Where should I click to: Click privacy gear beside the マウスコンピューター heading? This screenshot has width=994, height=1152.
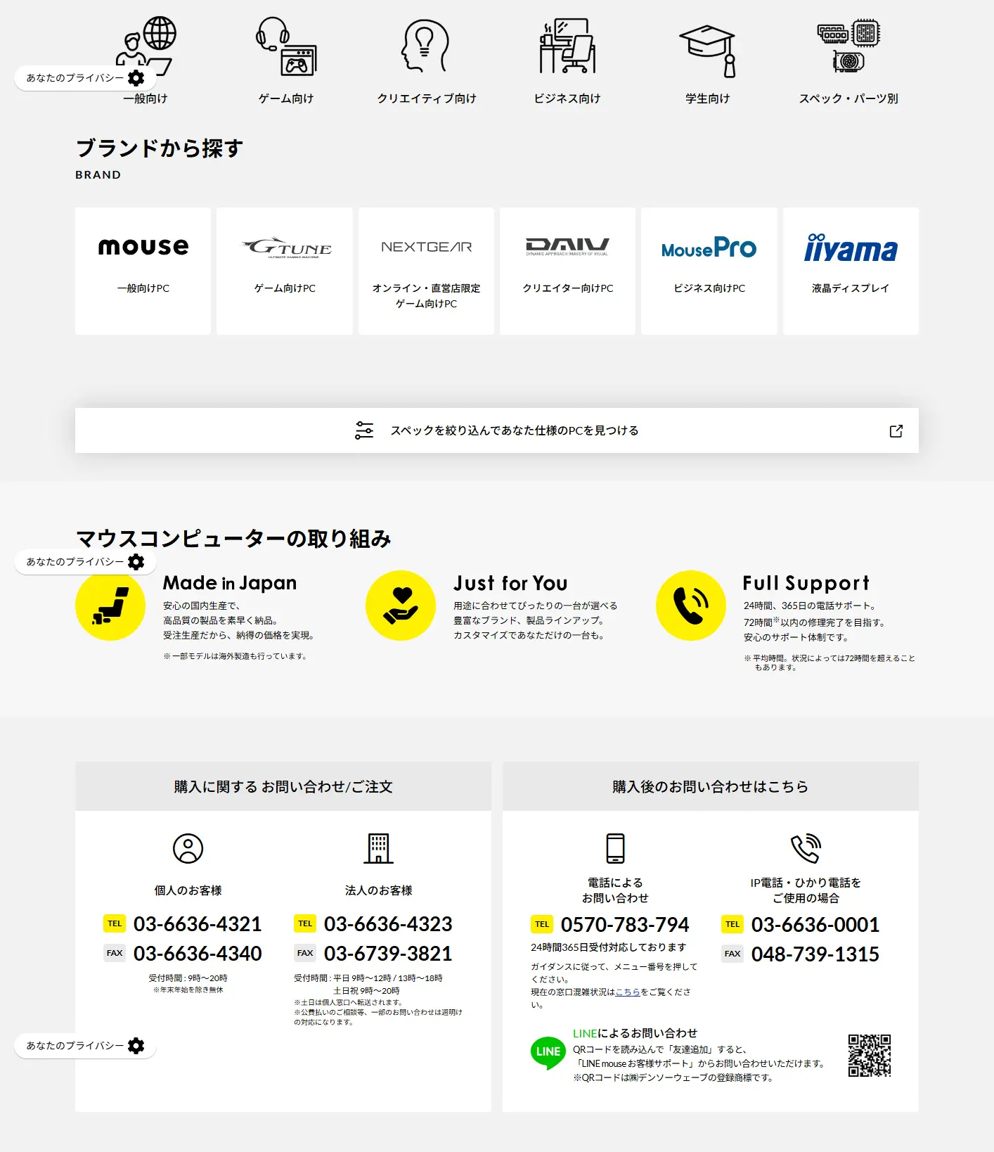(x=136, y=562)
